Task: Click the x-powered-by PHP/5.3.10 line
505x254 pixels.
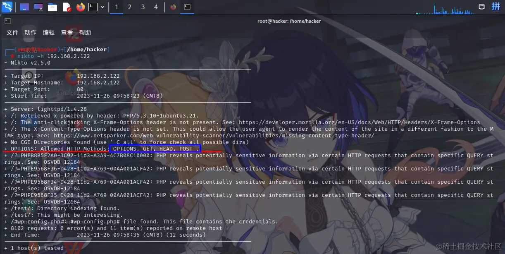Action: click(102, 116)
